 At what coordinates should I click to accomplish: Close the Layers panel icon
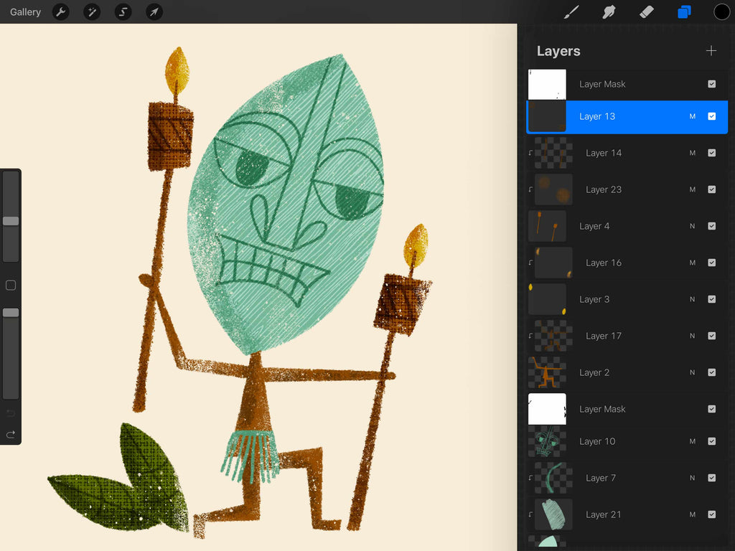(x=684, y=11)
